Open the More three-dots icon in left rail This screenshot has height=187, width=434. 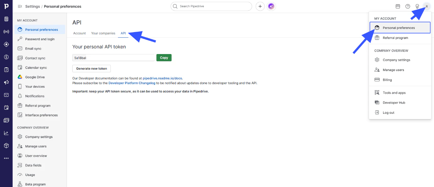(6, 158)
